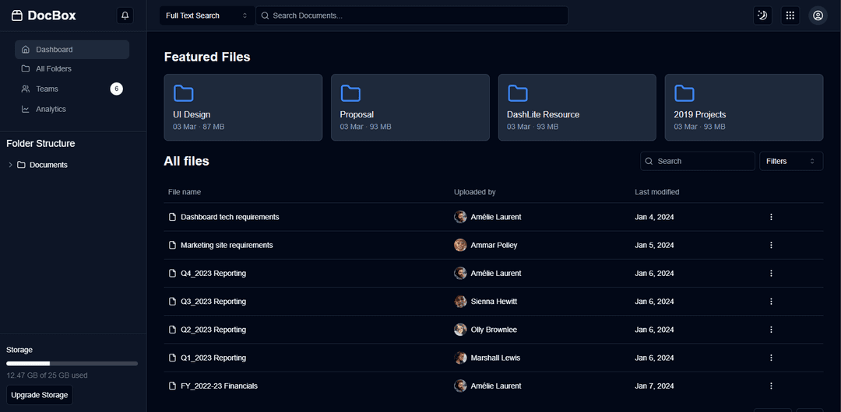Open more options for FY_2022-23 Financials row
841x412 pixels.
pyautogui.click(x=771, y=386)
